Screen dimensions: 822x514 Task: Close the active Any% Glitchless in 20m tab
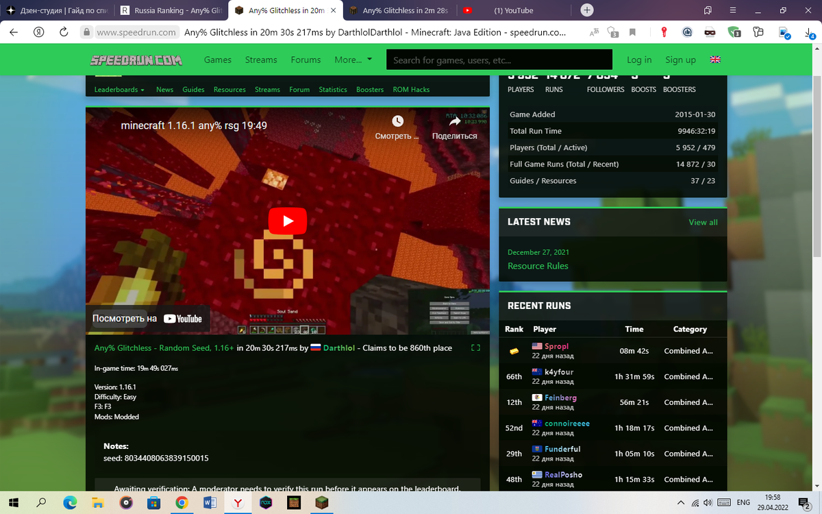pos(332,10)
